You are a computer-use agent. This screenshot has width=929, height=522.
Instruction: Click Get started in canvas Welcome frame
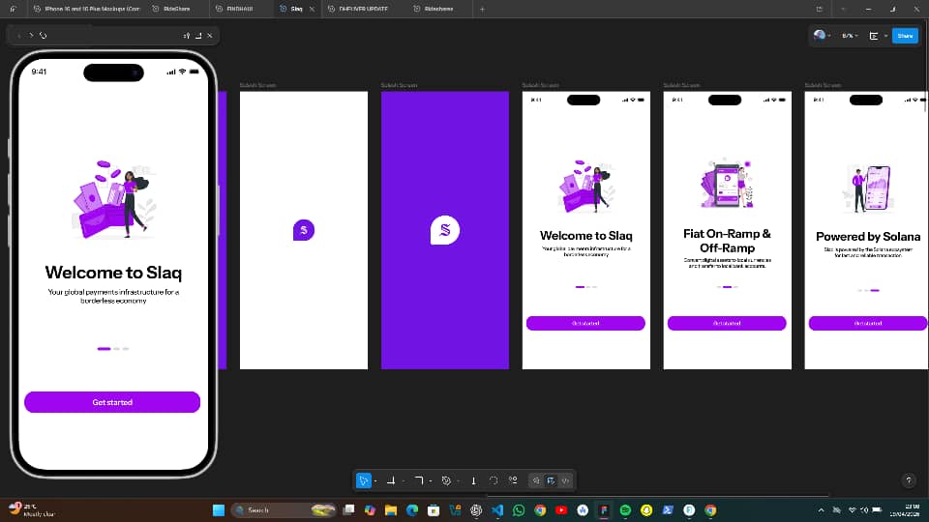tap(585, 323)
